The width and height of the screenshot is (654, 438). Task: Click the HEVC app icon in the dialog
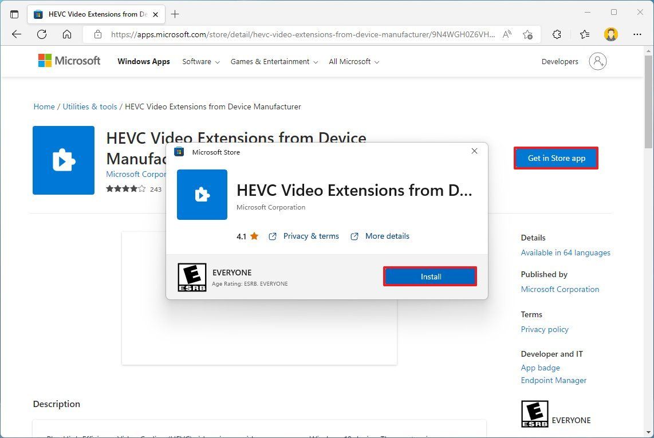click(202, 195)
